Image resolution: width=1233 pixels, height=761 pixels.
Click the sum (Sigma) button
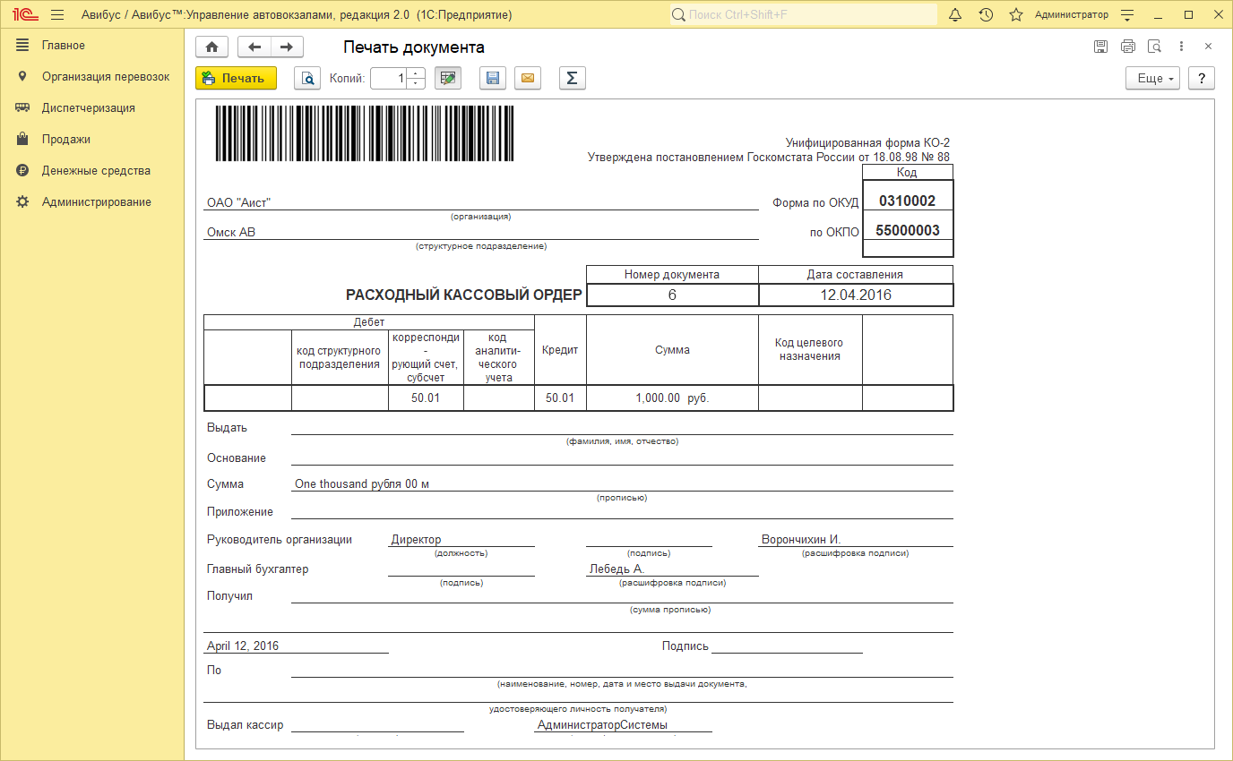click(572, 79)
